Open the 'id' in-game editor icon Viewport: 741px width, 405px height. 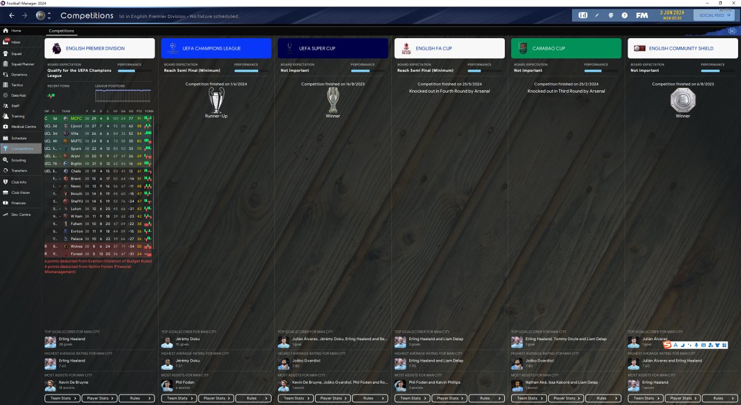(583, 15)
